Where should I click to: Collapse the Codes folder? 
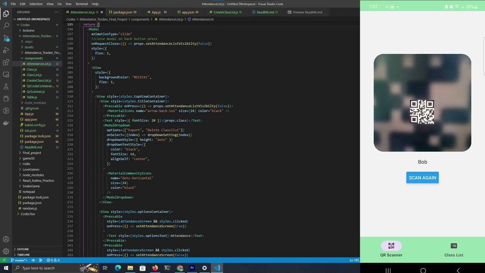[x=25, y=25]
